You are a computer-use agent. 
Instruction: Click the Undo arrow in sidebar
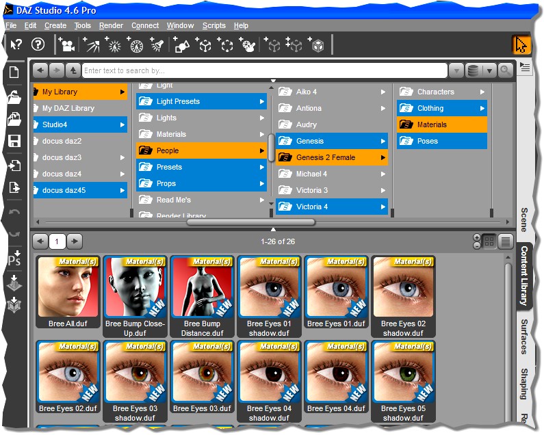pyautogui.click(x=14, y=211)
